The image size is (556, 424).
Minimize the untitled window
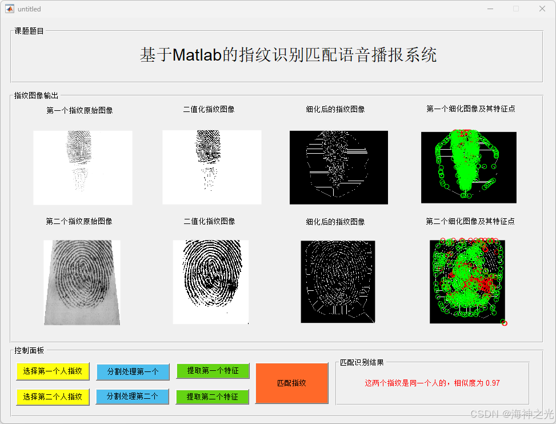pyautogui.click(x=490, y=9)
